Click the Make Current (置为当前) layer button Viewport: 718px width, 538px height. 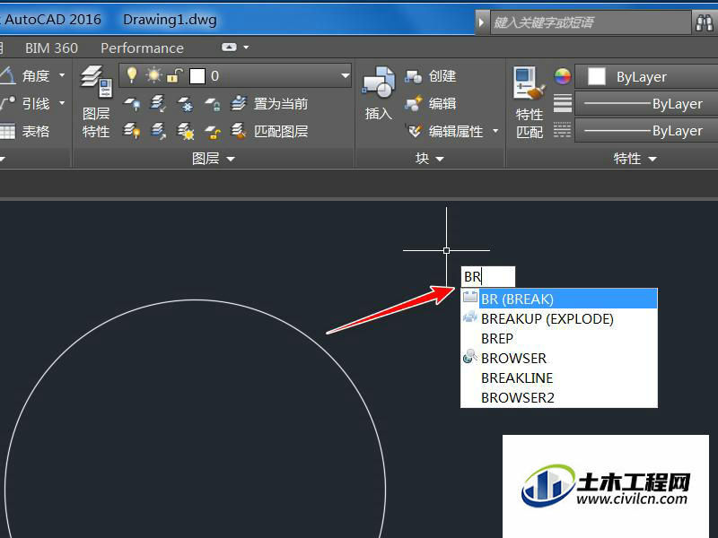(x=269, y=104)
